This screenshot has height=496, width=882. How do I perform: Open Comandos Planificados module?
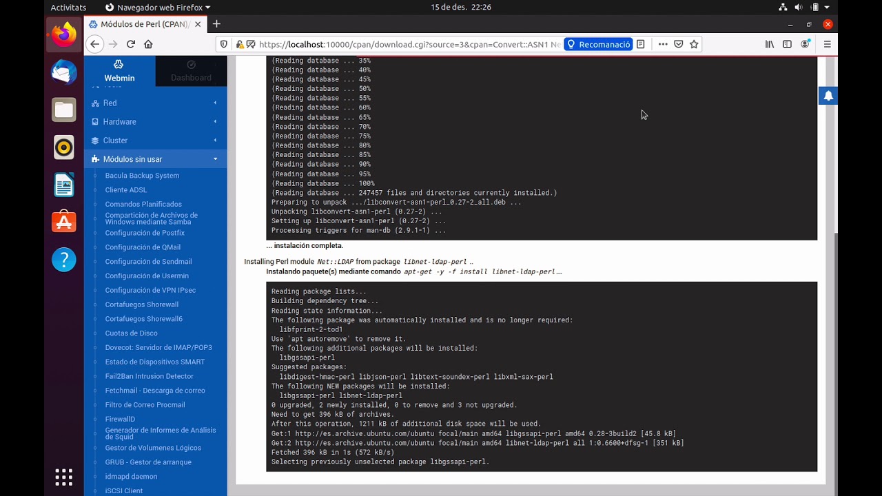coord(143,205)
